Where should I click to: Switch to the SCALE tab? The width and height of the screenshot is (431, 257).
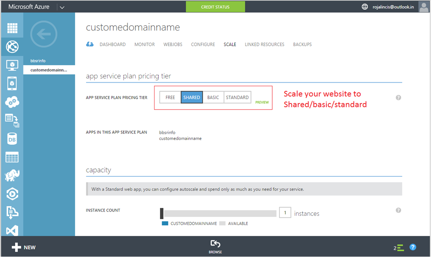pos(230,45)
